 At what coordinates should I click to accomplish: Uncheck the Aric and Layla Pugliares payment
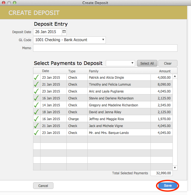point(36,91)
